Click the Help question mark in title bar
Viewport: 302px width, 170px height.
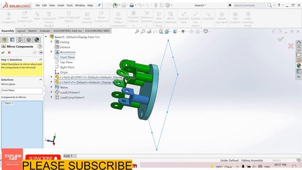pos(279,5)
